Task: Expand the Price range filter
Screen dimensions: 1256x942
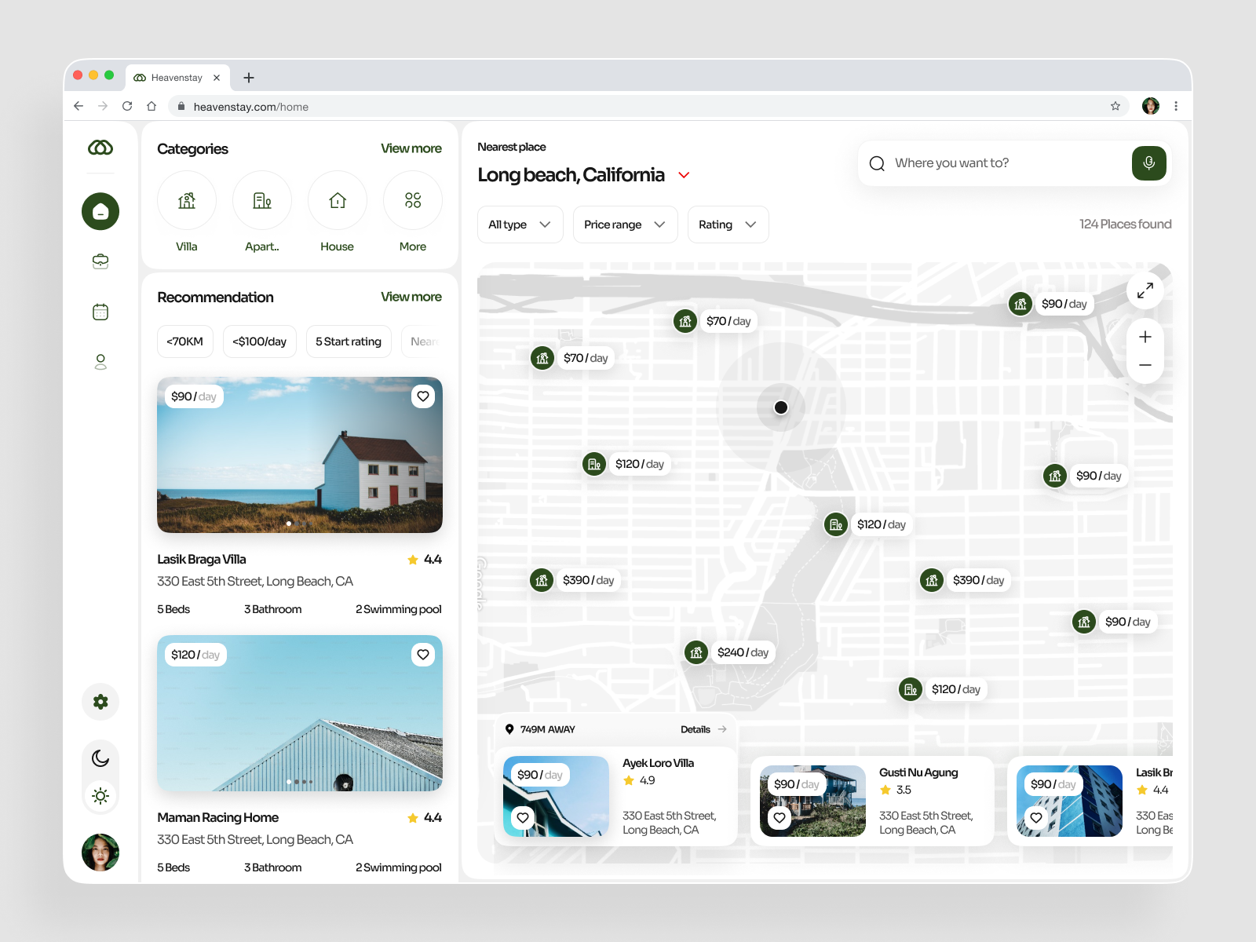Action: 625,225
